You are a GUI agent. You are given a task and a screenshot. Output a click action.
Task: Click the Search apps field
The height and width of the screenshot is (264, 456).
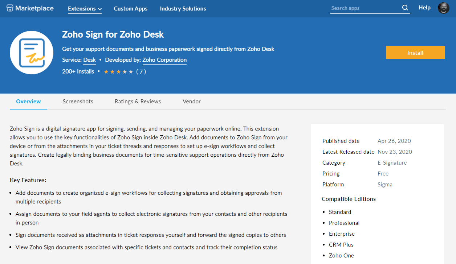(365, 8)
